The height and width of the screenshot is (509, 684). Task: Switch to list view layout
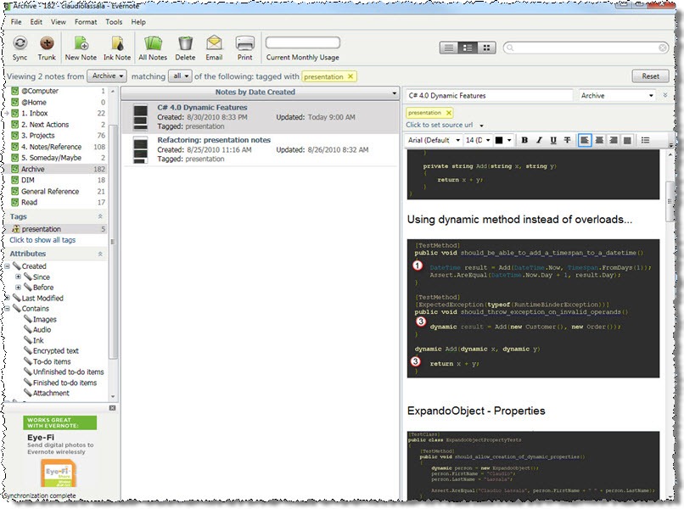point(449,48)
